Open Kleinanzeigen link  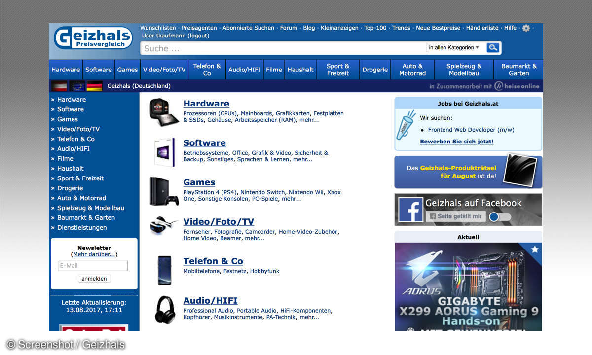pos(339,28)
